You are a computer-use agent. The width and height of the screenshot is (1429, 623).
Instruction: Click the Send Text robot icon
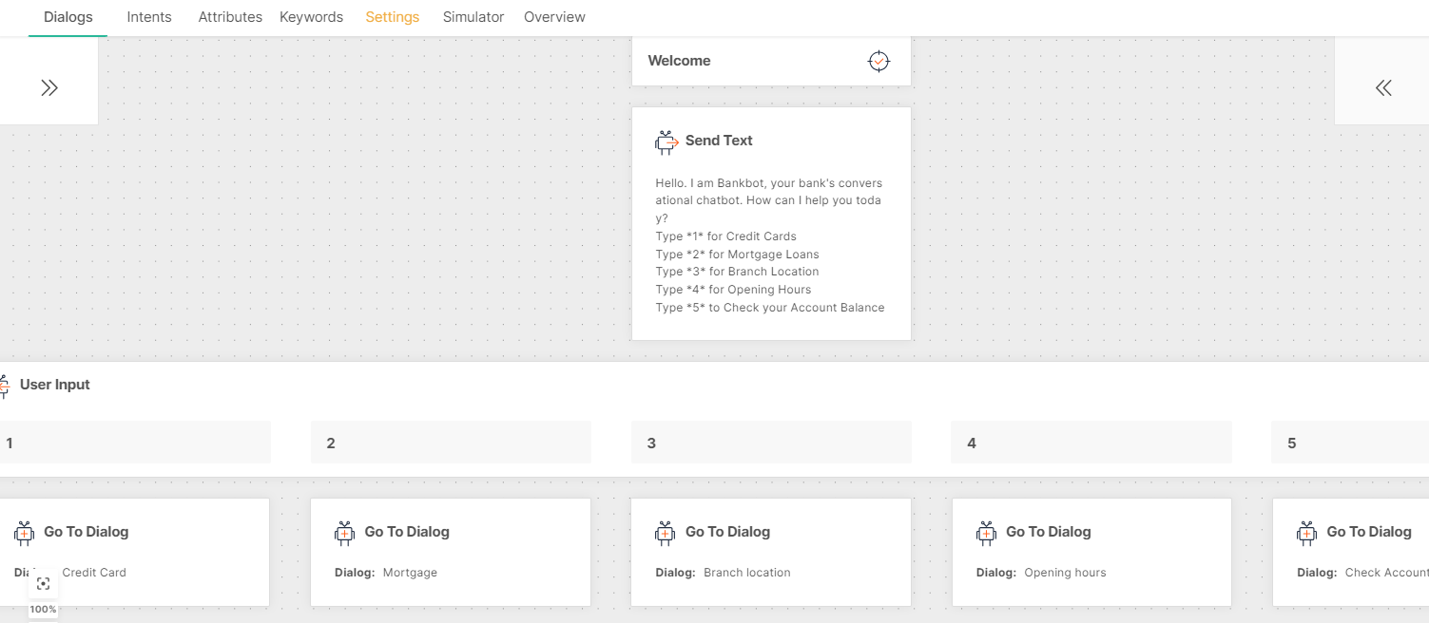666,142
